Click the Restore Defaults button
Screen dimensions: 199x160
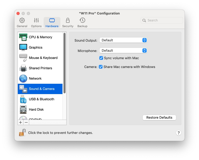pyautogui.click(x=159, y=118)
